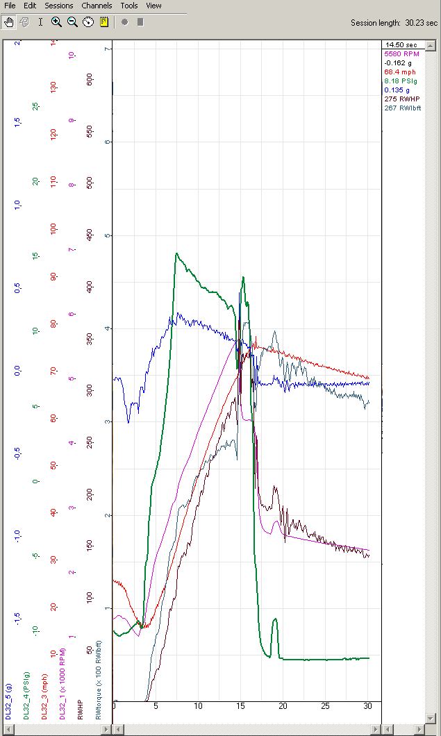Select the I-beam cursor tool

point(40,22)
